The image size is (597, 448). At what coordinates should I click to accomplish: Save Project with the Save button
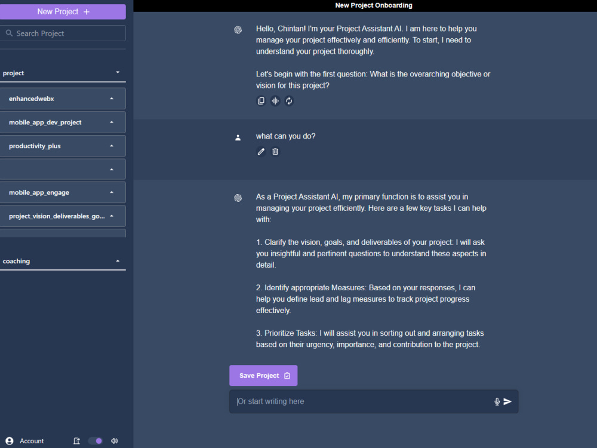point(263,375)
